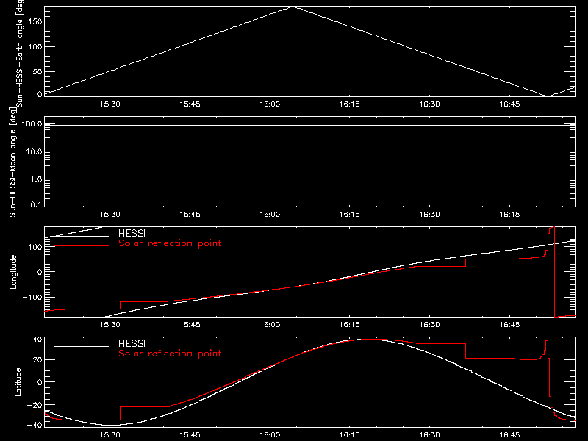Click red legend line in Longitude plot

pos(82,246)
